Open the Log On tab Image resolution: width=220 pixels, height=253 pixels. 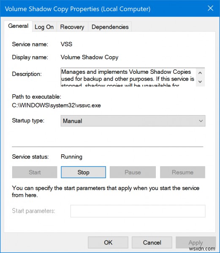[x=44, y=27]
